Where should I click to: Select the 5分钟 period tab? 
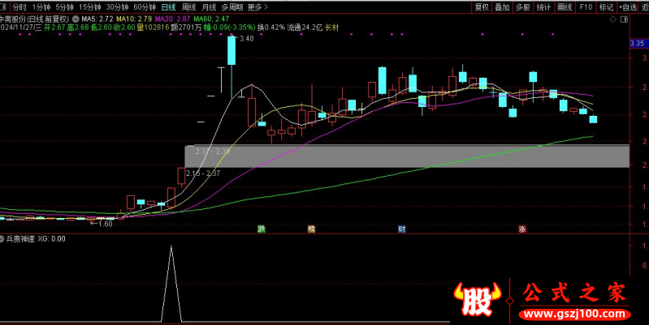[64, 6]
